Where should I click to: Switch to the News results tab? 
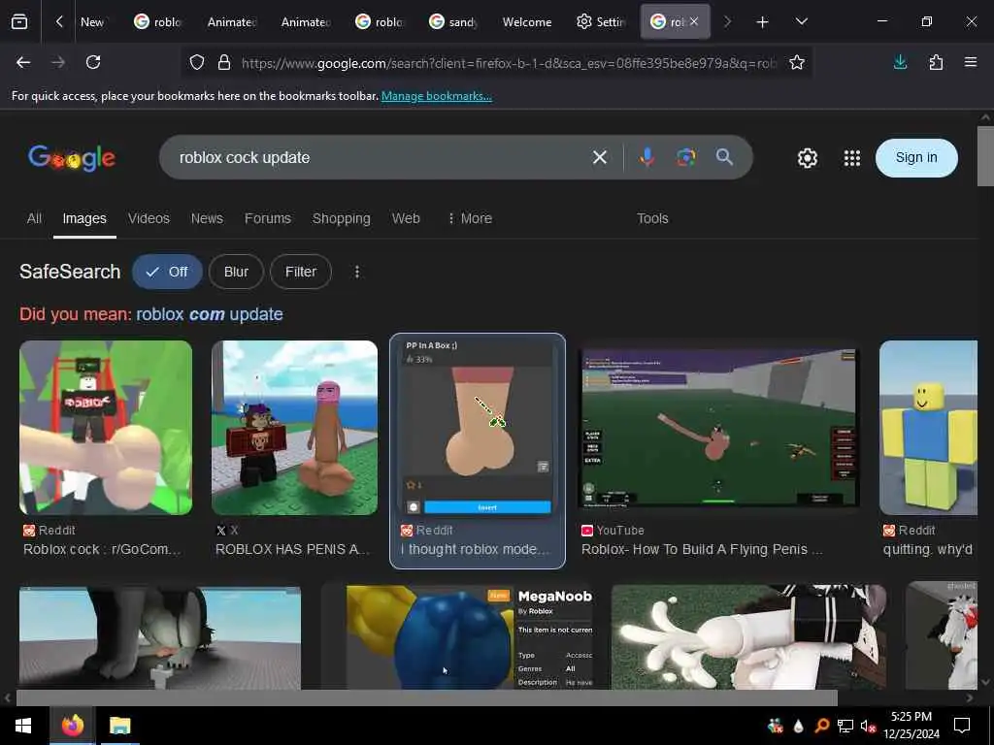[207, 218]
